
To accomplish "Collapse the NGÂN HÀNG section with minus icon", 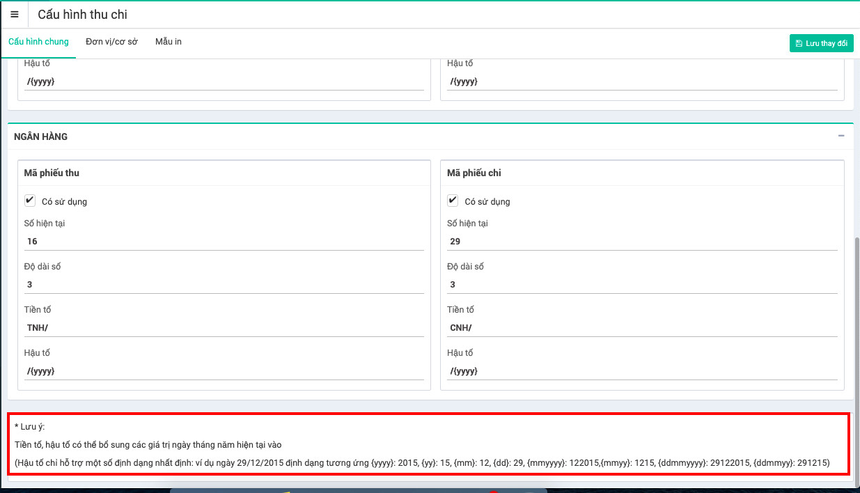I will 841,136.
